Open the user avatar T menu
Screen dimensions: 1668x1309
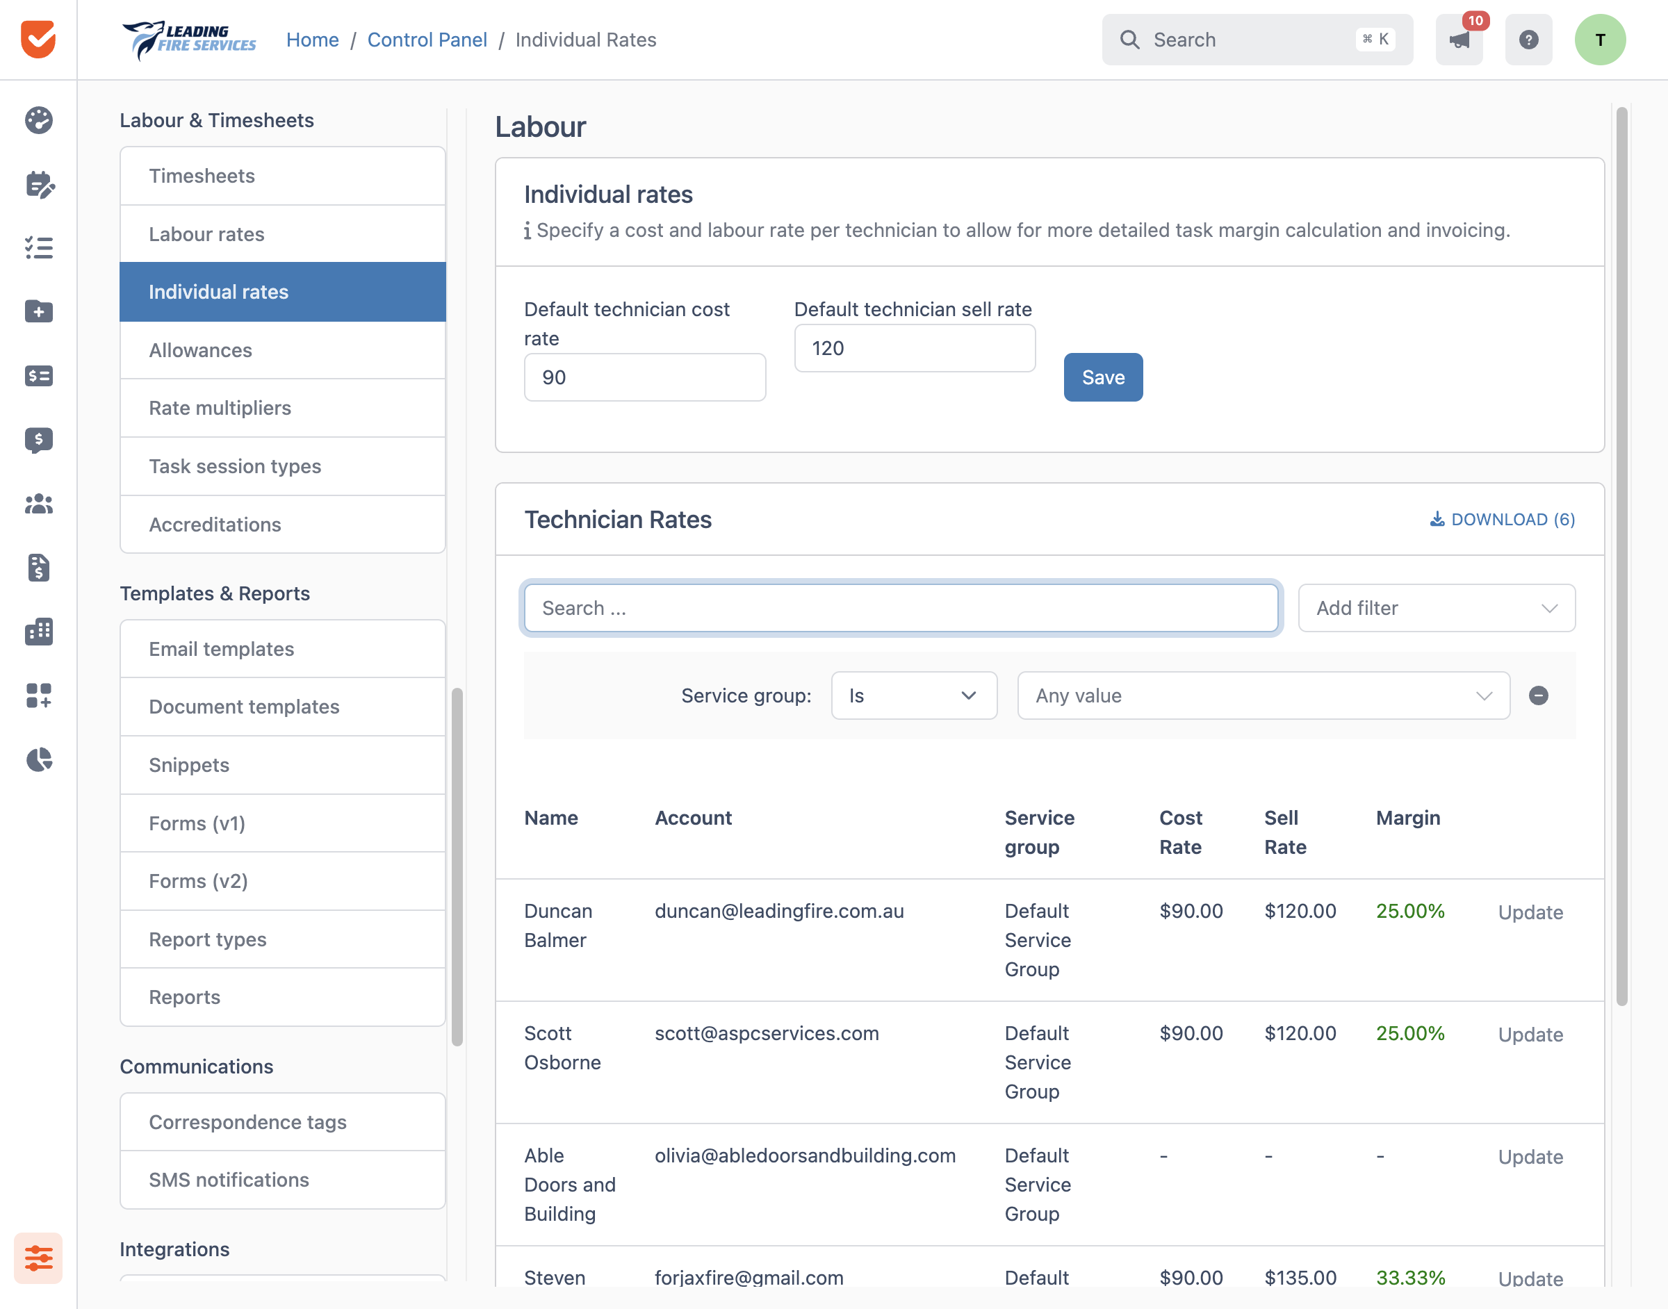(x=1600, y=40)
